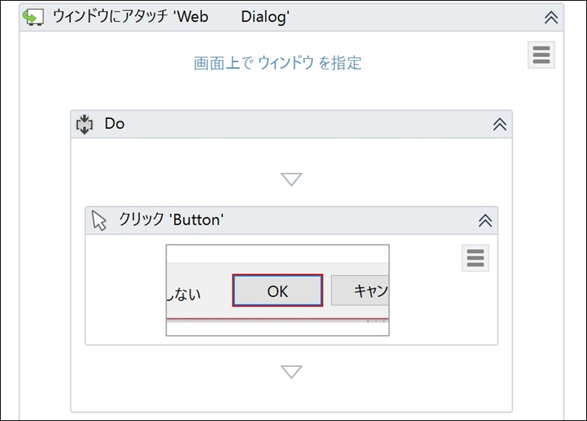The width and height of the screenshot is (587, 421).
Task: Open the Attach Window options hamburger menu
Action: (x=541, y=55)
